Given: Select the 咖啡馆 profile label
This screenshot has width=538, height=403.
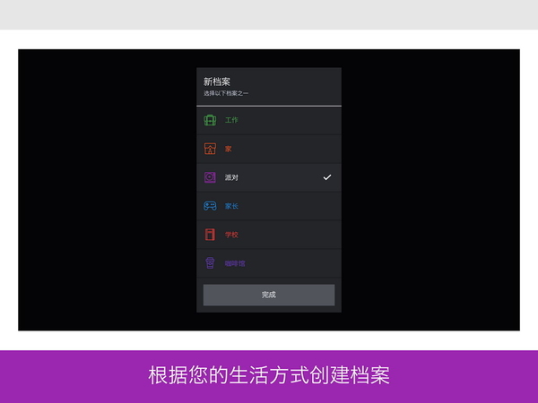Looking at the screenshot, I should tap(235, 263).
